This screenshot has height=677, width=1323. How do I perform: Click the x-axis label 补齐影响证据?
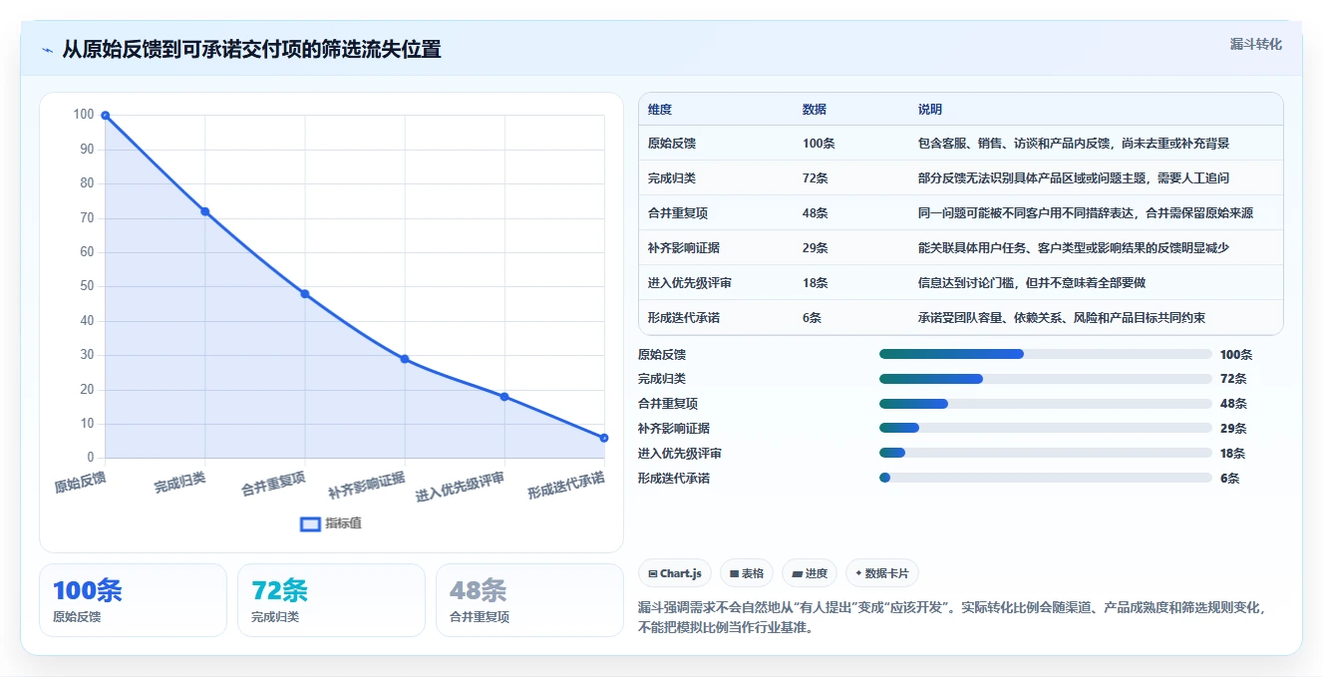pos(367,486)
